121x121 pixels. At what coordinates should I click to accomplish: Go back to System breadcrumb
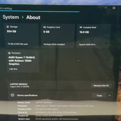coord(11,17)
